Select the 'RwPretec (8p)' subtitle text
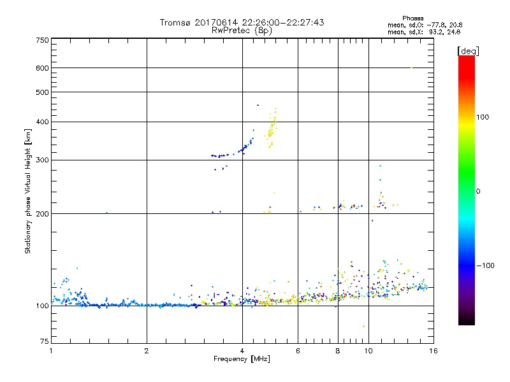Viewport: 510px width, 382px height. coord(242,30)
